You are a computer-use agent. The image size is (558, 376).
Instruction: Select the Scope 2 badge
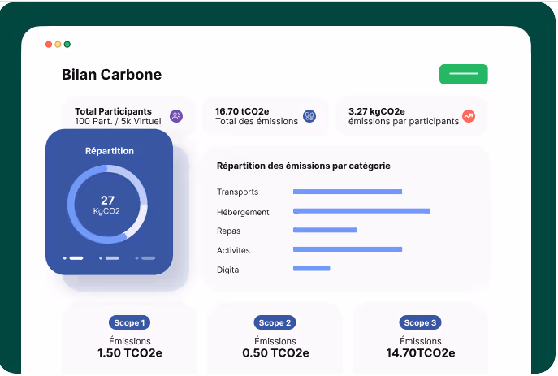pyautogui.click(x=275, y=322)
